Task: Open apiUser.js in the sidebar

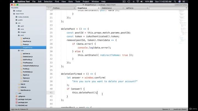Action: (x=26, y=53)
